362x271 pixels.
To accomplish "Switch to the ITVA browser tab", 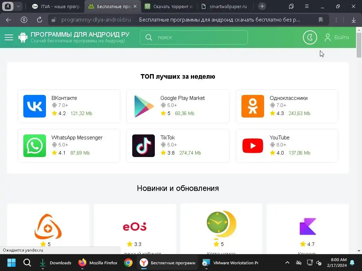I will coord(56,6).
